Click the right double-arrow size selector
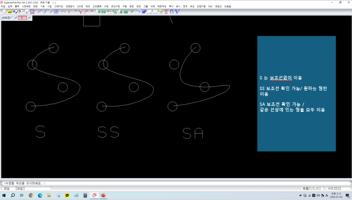The width and height of the screenshot is (352, 200). tap(30, 18)
